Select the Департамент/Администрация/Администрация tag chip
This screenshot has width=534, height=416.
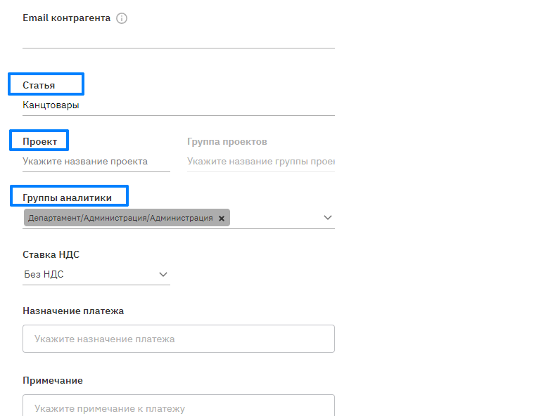click(x=120, y=219)
